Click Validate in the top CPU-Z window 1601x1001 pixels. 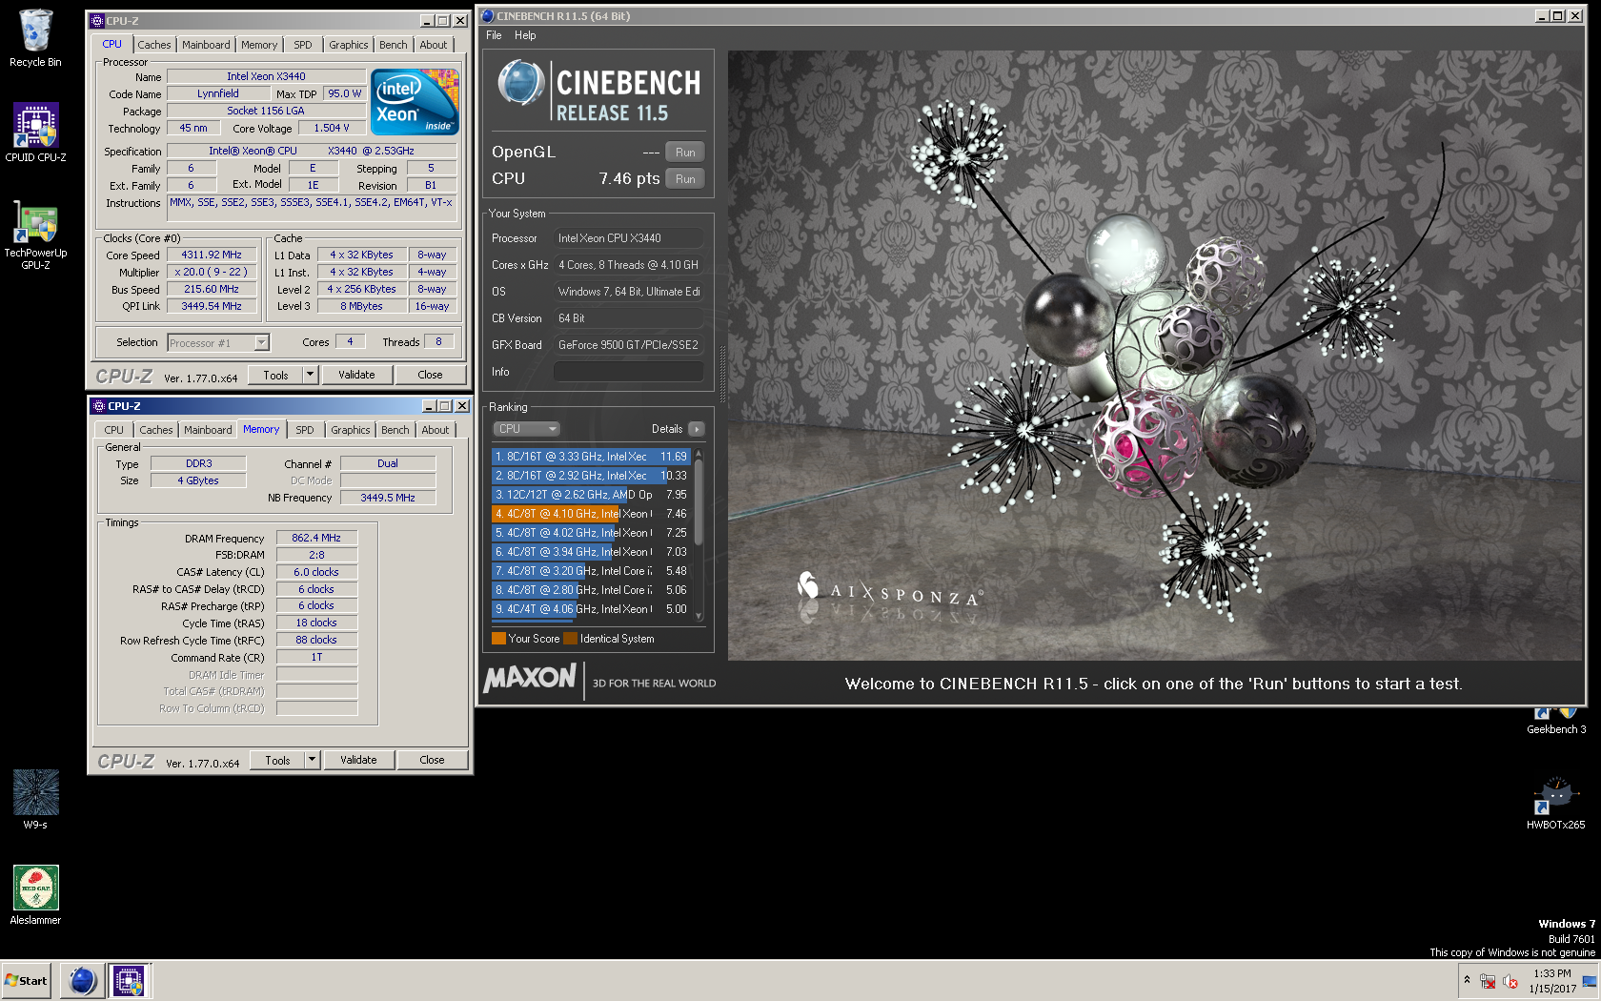point(356,375)
